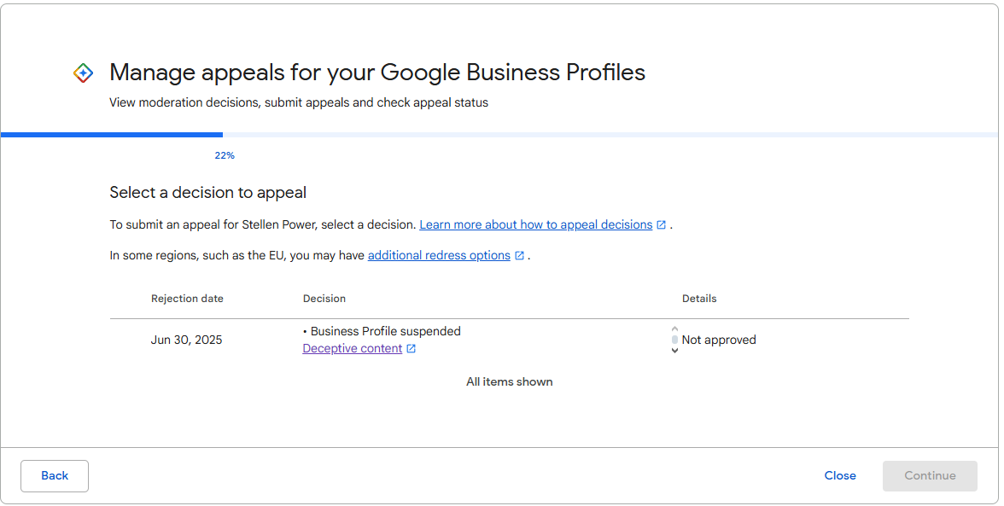The height and width of the screenshot is (506, 1004).
Task: Open Learn more about how to appeal decisions
Action: click(535, 225)
